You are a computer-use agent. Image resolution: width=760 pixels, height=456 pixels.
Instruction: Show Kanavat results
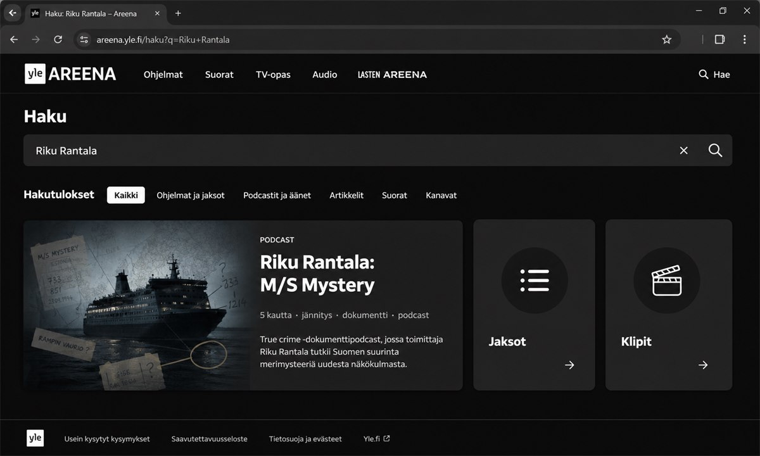[441, 195]
